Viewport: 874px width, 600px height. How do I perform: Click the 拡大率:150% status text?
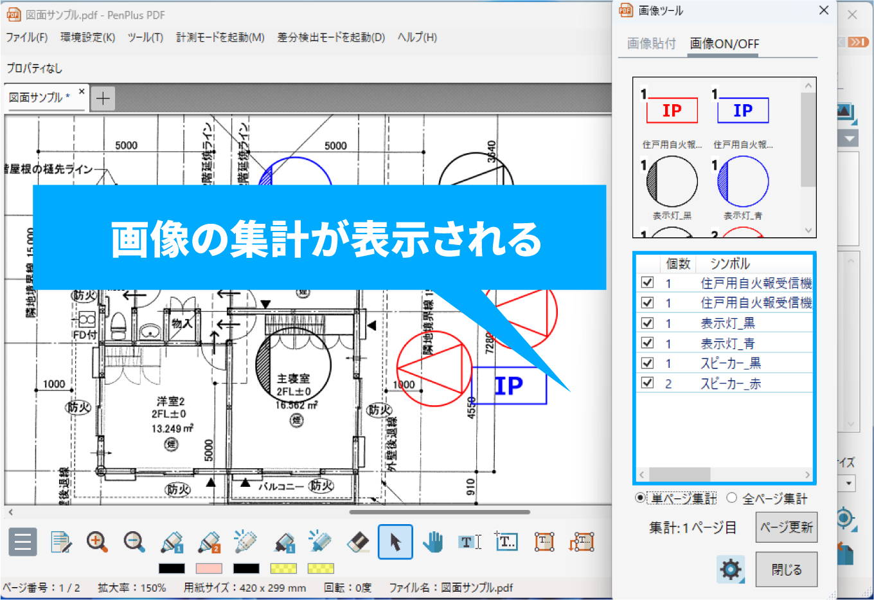pos(132,588)
